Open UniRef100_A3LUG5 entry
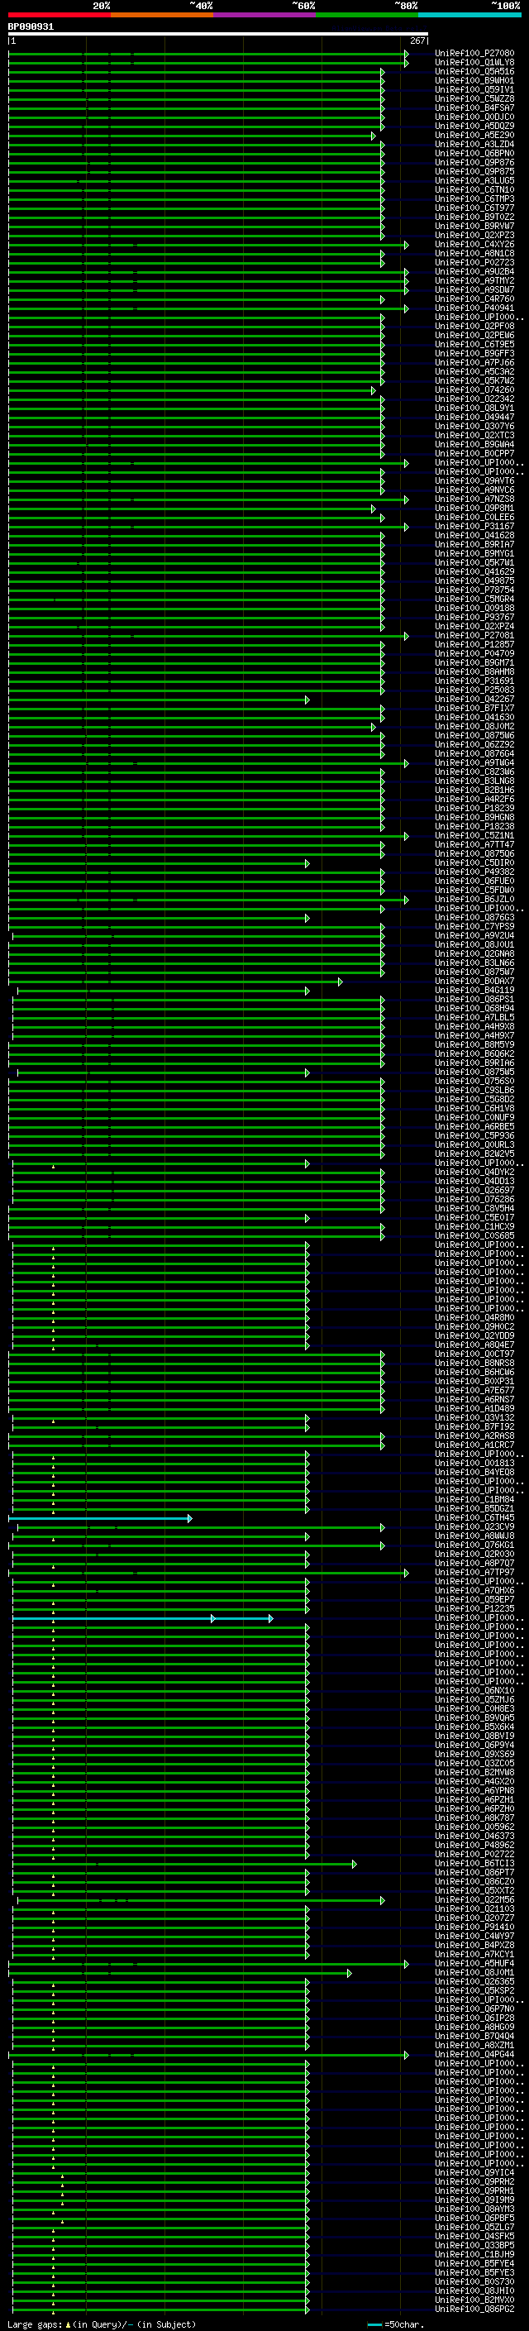The image size is (529, 2331). point(474,181)
